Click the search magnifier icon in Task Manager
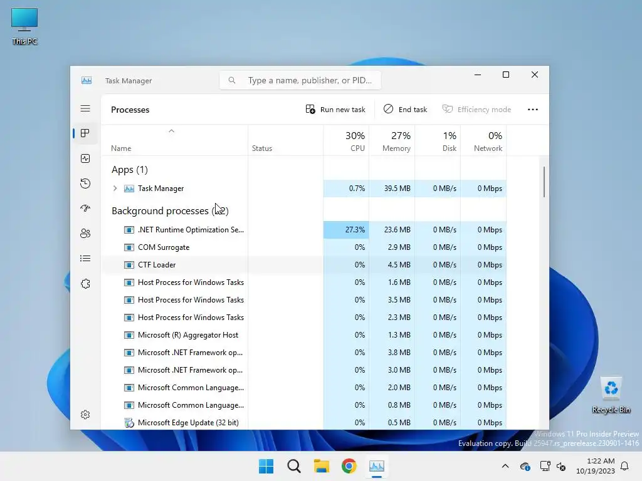This screenshot has height=481, width=642. coord(232,80)
